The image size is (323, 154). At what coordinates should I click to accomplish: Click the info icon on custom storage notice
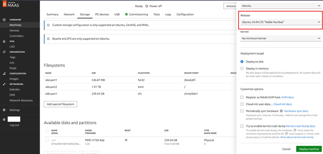pos(48,25)
